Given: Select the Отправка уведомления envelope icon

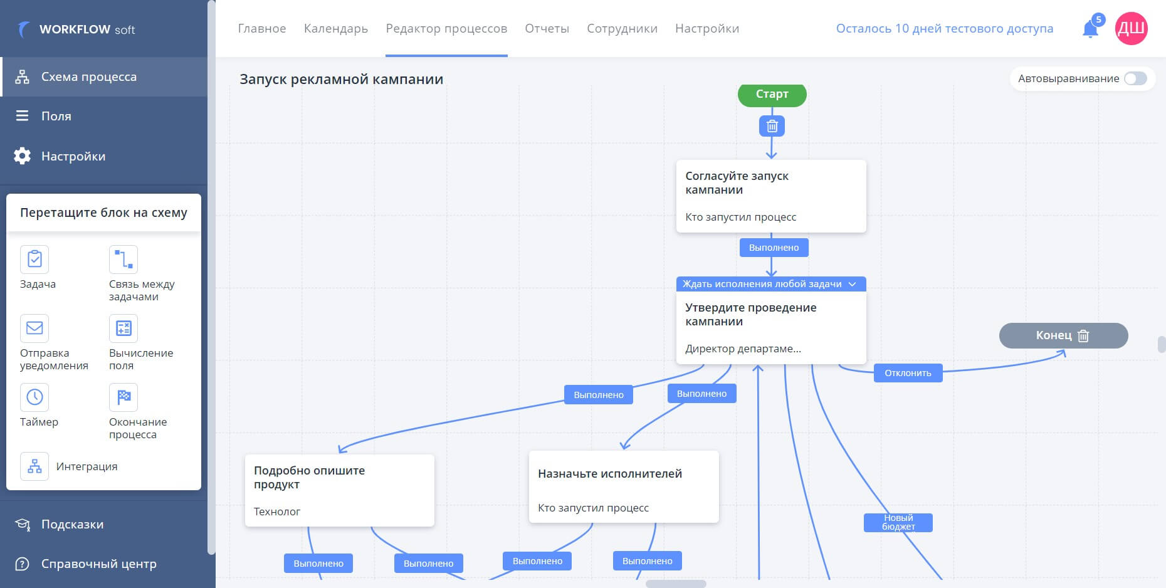Looking at the screenshot, I should tap(34, 328).
